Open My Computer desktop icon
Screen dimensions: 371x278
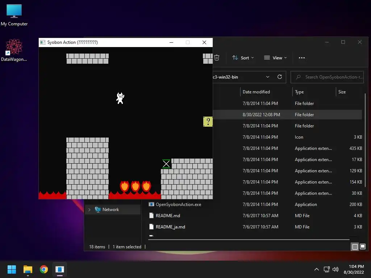[x=14, y=15]
